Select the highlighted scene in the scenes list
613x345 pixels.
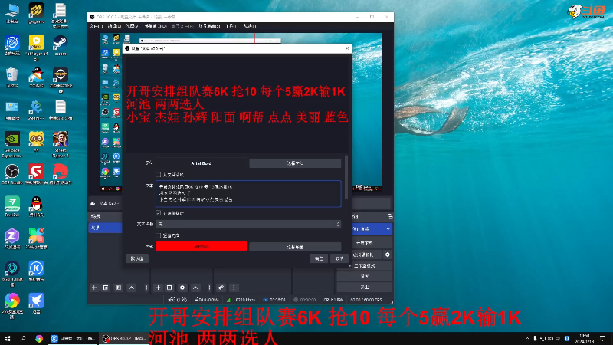click(105, 228)
